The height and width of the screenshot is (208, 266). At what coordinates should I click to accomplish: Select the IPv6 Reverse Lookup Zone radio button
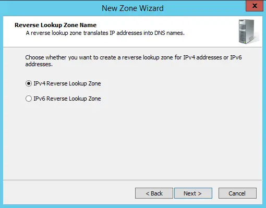coord(29,99)
